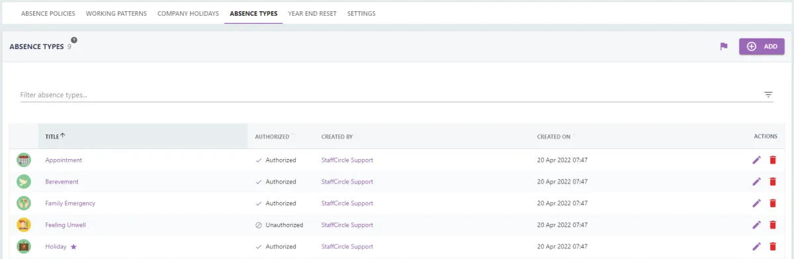This screenshot has height=259, width=794.
Task: Delete the Feeling Unwell absence type
Action: (x=772, y=225)
